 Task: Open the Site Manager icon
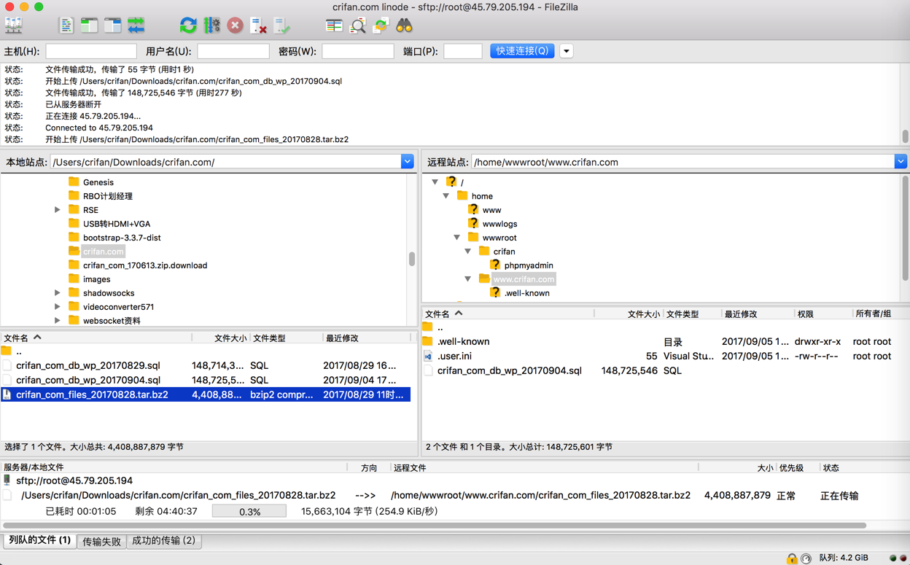(14, 26)
